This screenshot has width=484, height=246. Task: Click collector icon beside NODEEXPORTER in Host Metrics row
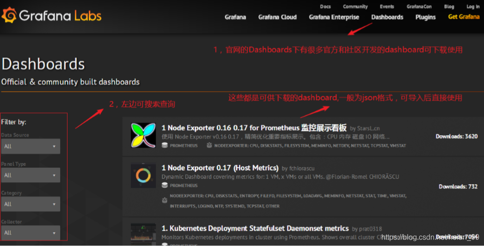point(165,200)
